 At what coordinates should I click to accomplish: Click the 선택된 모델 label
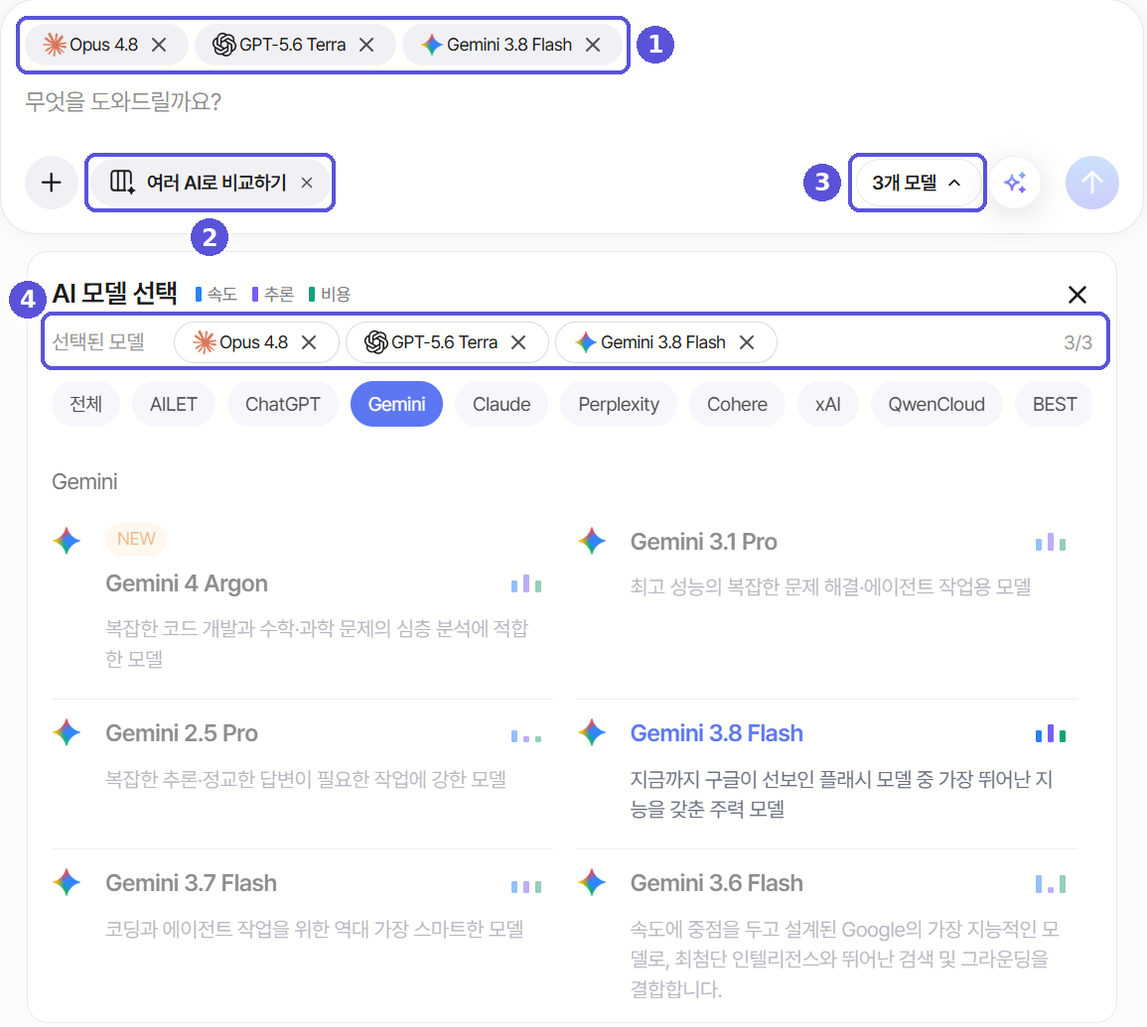click(98, 341)
